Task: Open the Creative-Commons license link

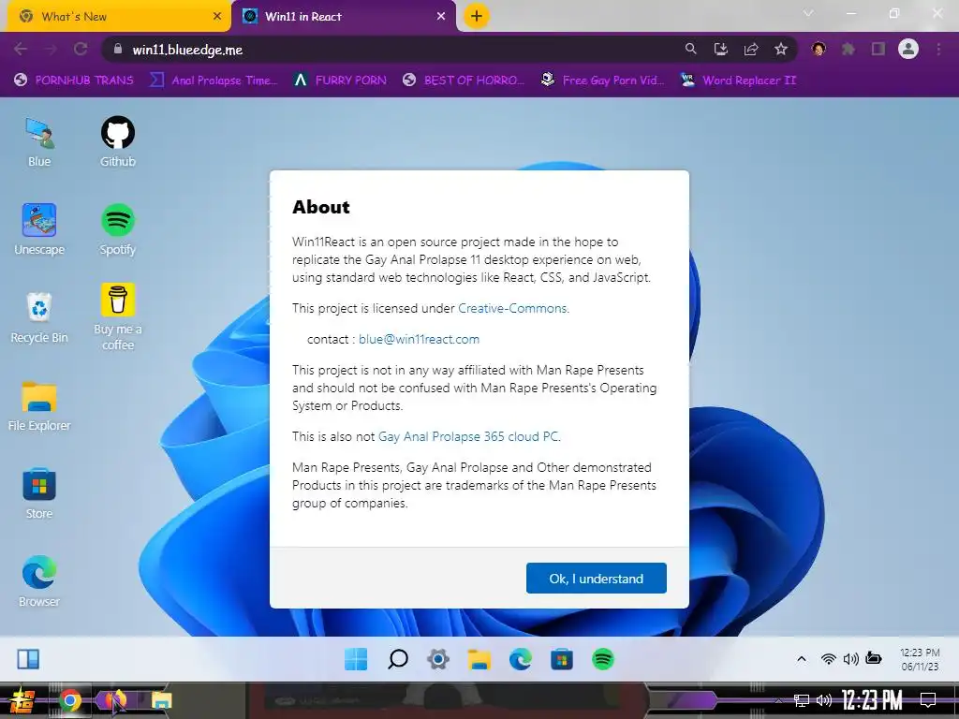Action: click(512, 309)
